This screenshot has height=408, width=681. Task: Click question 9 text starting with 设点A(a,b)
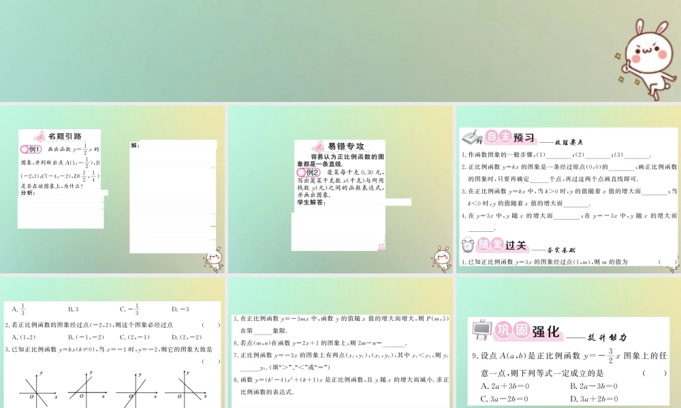click(569, 364)
